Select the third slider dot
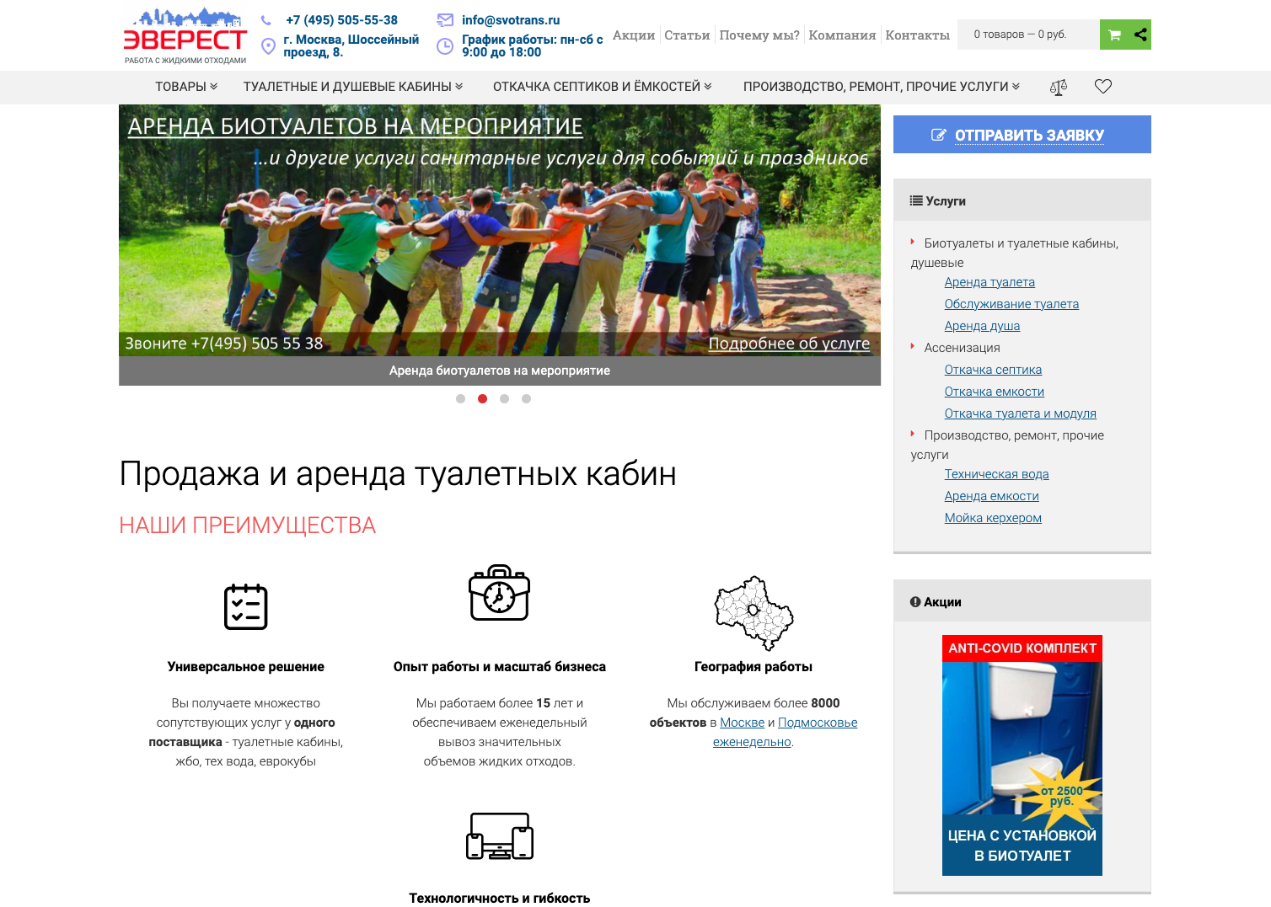The image size is (1271, 907). [x=504, y=399]
